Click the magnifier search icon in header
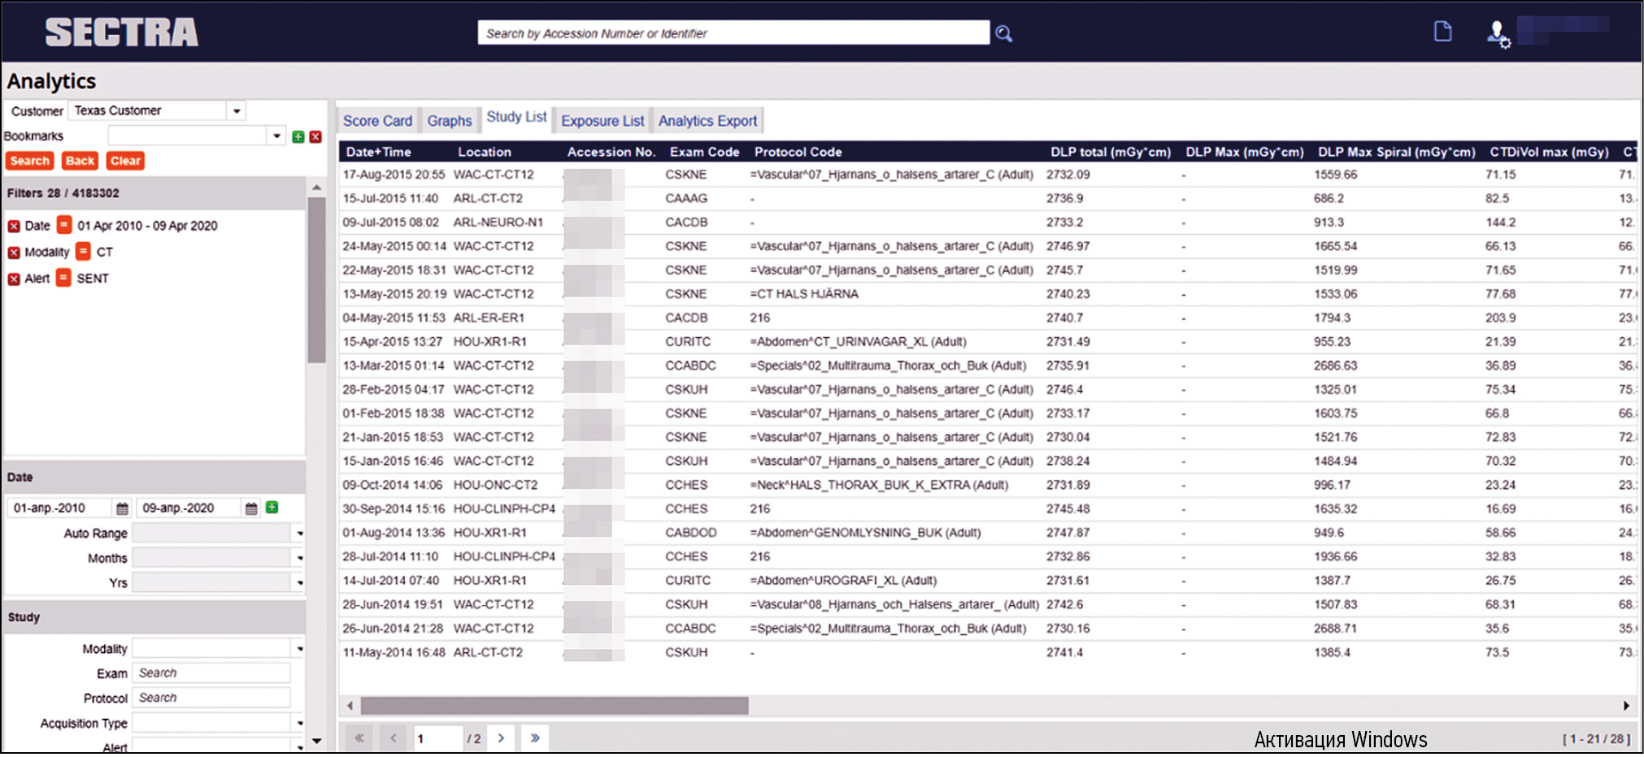Image resolution: width=1644 pixels, height=757 pixels. tap(1004, 33)
